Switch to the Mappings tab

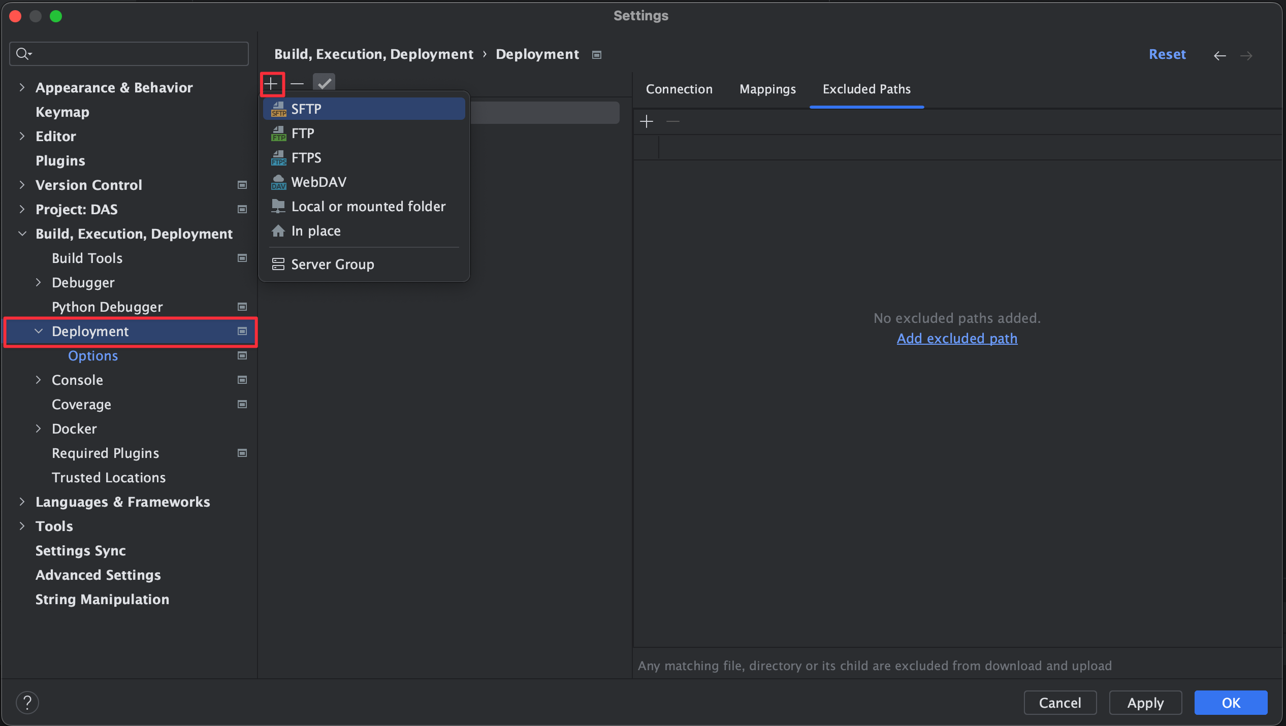tap(767, 89)
